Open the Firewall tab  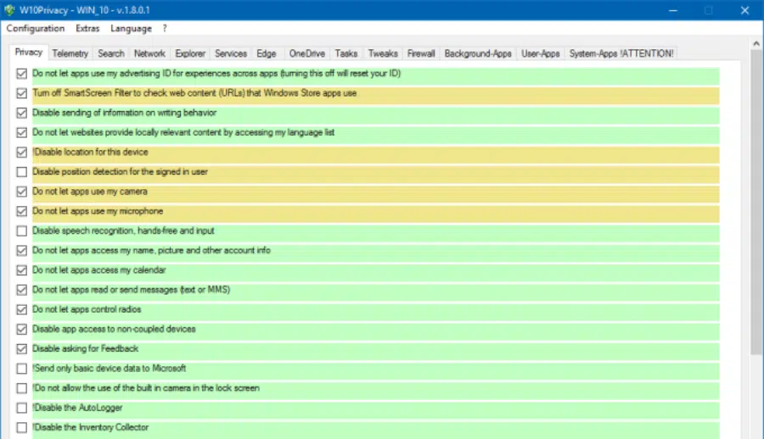click(x=421, y=53)
